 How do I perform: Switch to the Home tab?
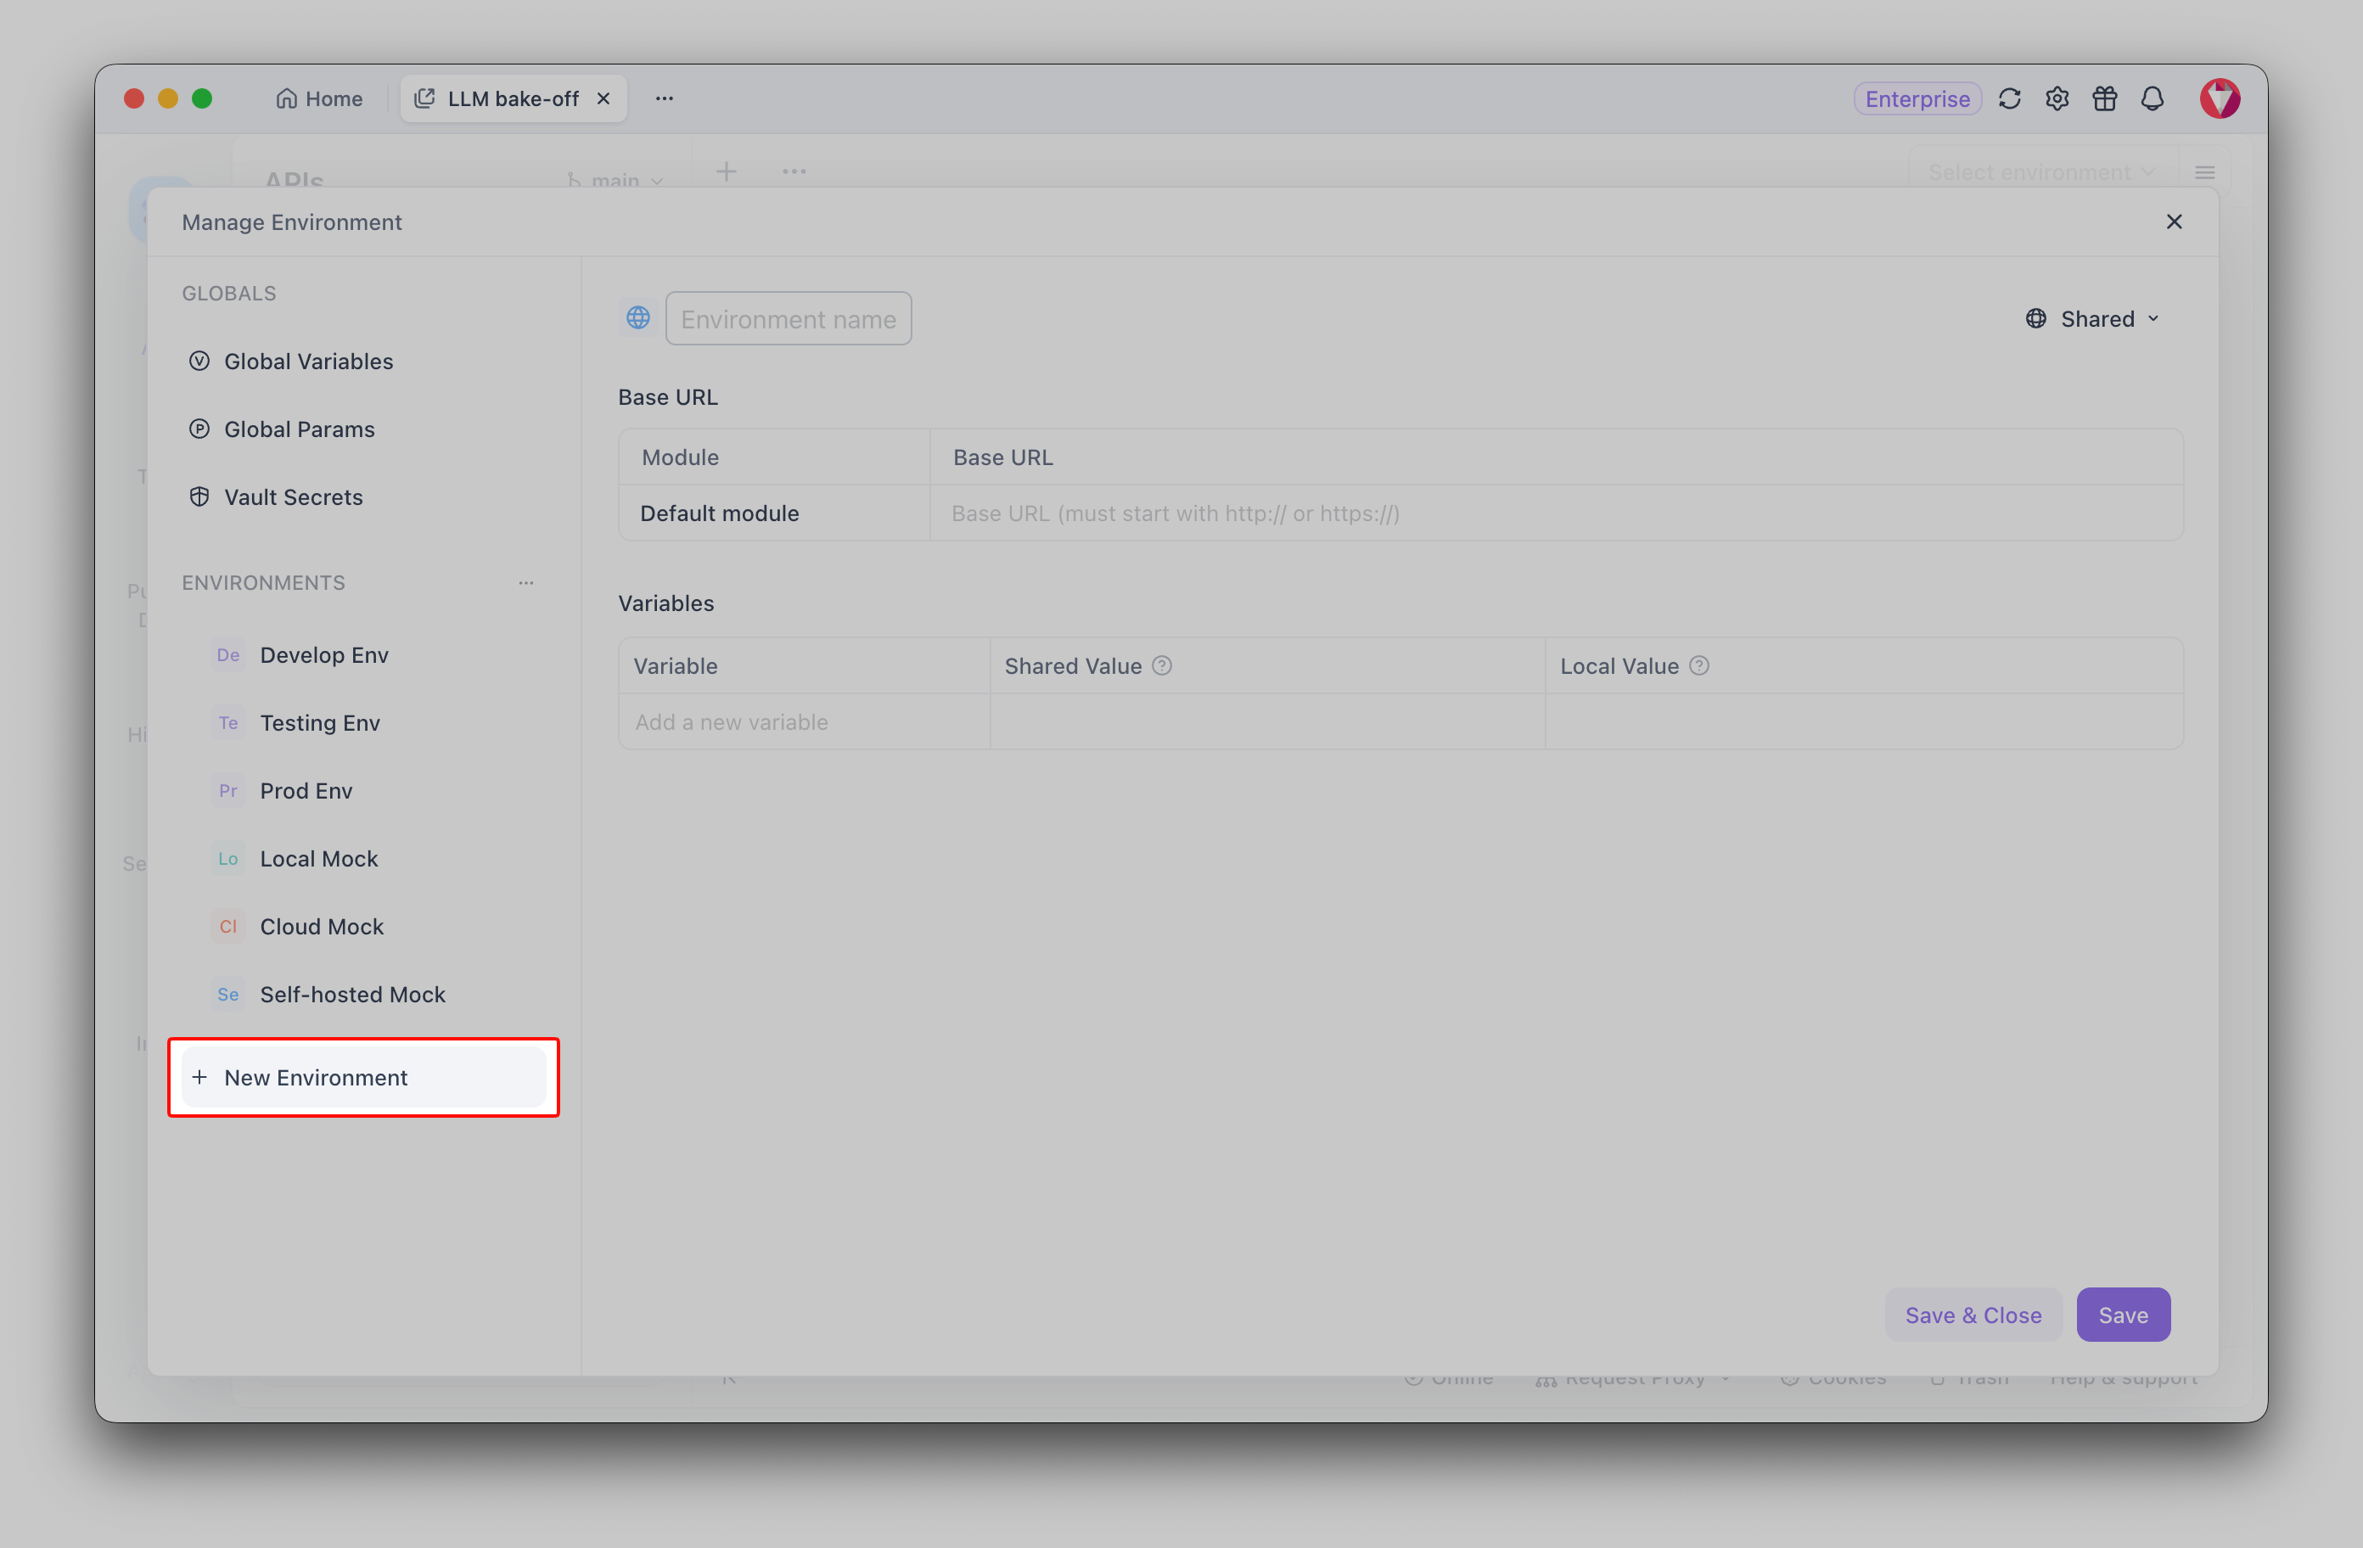pos(318,98)
